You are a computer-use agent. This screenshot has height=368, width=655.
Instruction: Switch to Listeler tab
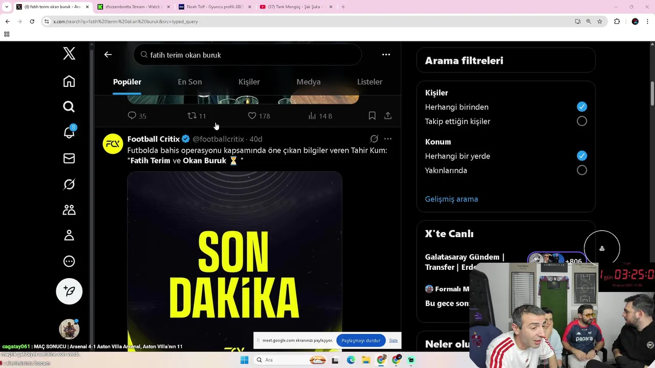[369, 82]
